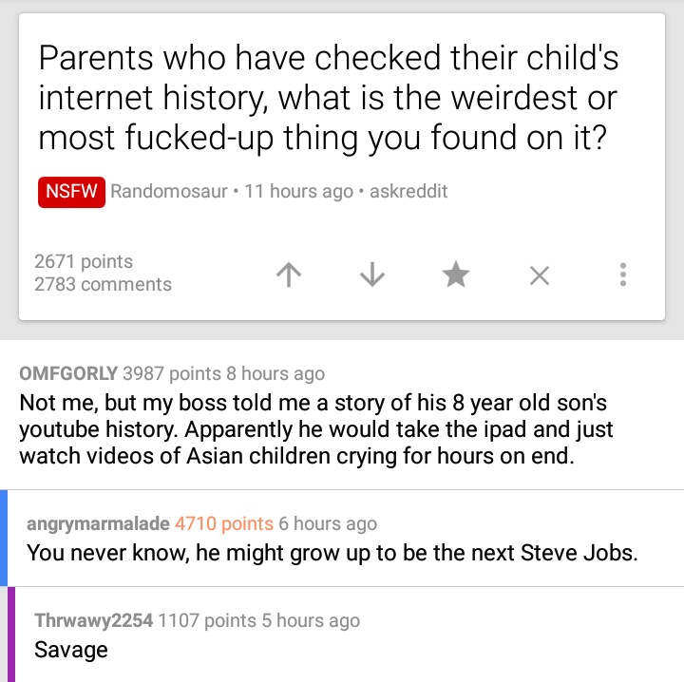The image size is (684, 682).
Task: Downvote the post with the down arrow
Action: pos(370,275)
